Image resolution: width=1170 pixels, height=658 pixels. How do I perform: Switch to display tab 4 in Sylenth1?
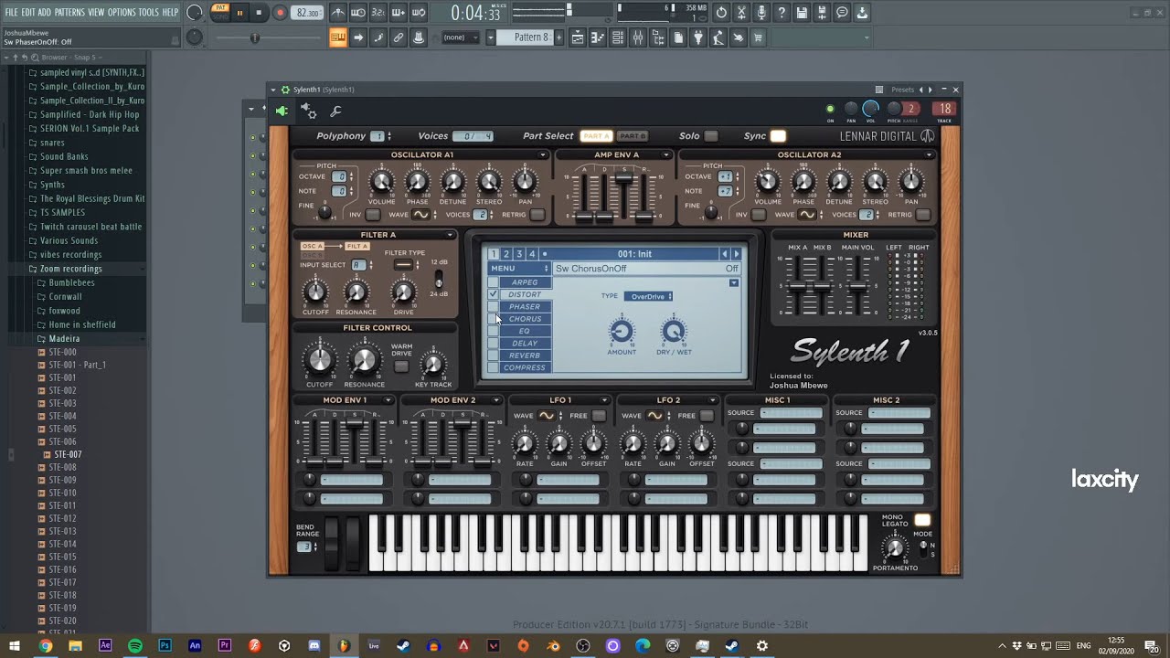(532, 254)
